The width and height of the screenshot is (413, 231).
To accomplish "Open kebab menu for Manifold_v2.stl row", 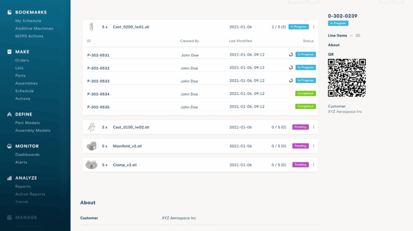I will coord(314,146).
